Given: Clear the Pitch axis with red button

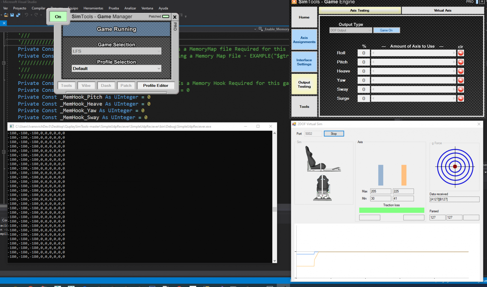Looking at the screenshot, I should (461, 62).
